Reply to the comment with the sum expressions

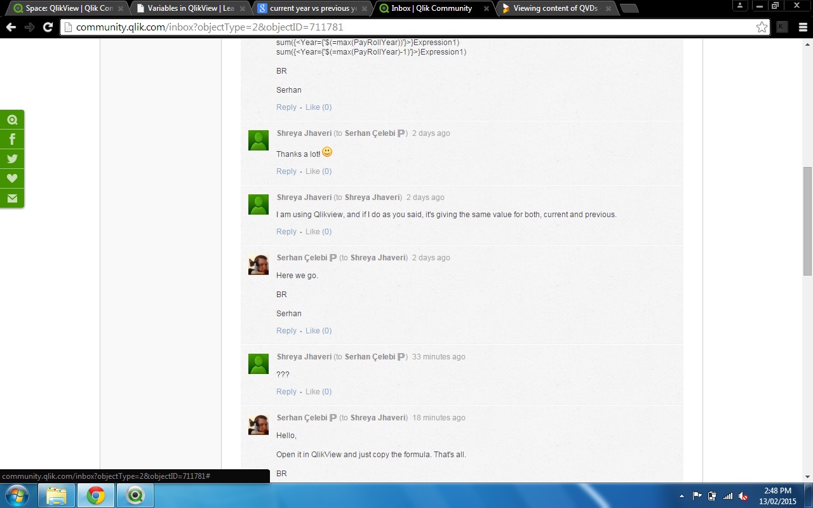286,107
